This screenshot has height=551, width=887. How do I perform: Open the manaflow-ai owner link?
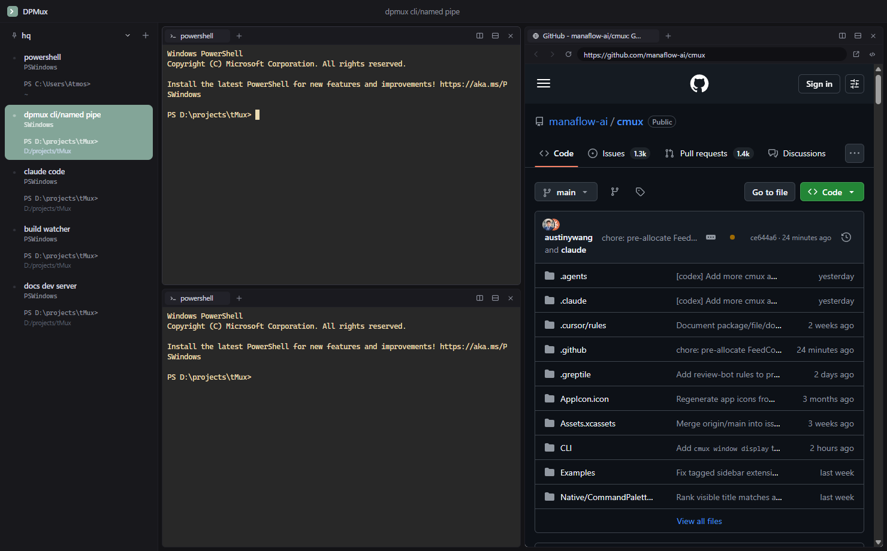[x=578, y=122]
